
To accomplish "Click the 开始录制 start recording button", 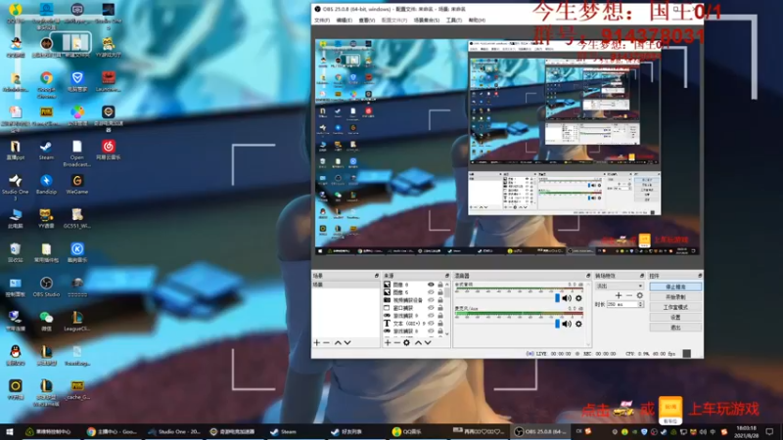I will pyautogui.click(x=675, y=297).
